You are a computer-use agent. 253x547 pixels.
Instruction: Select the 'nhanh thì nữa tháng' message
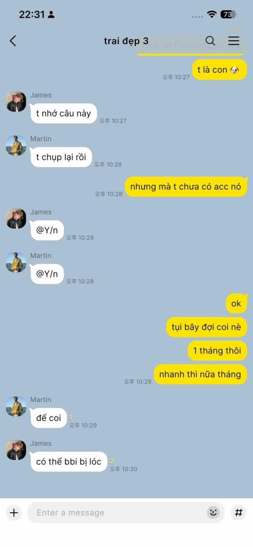tap(200, 374)
